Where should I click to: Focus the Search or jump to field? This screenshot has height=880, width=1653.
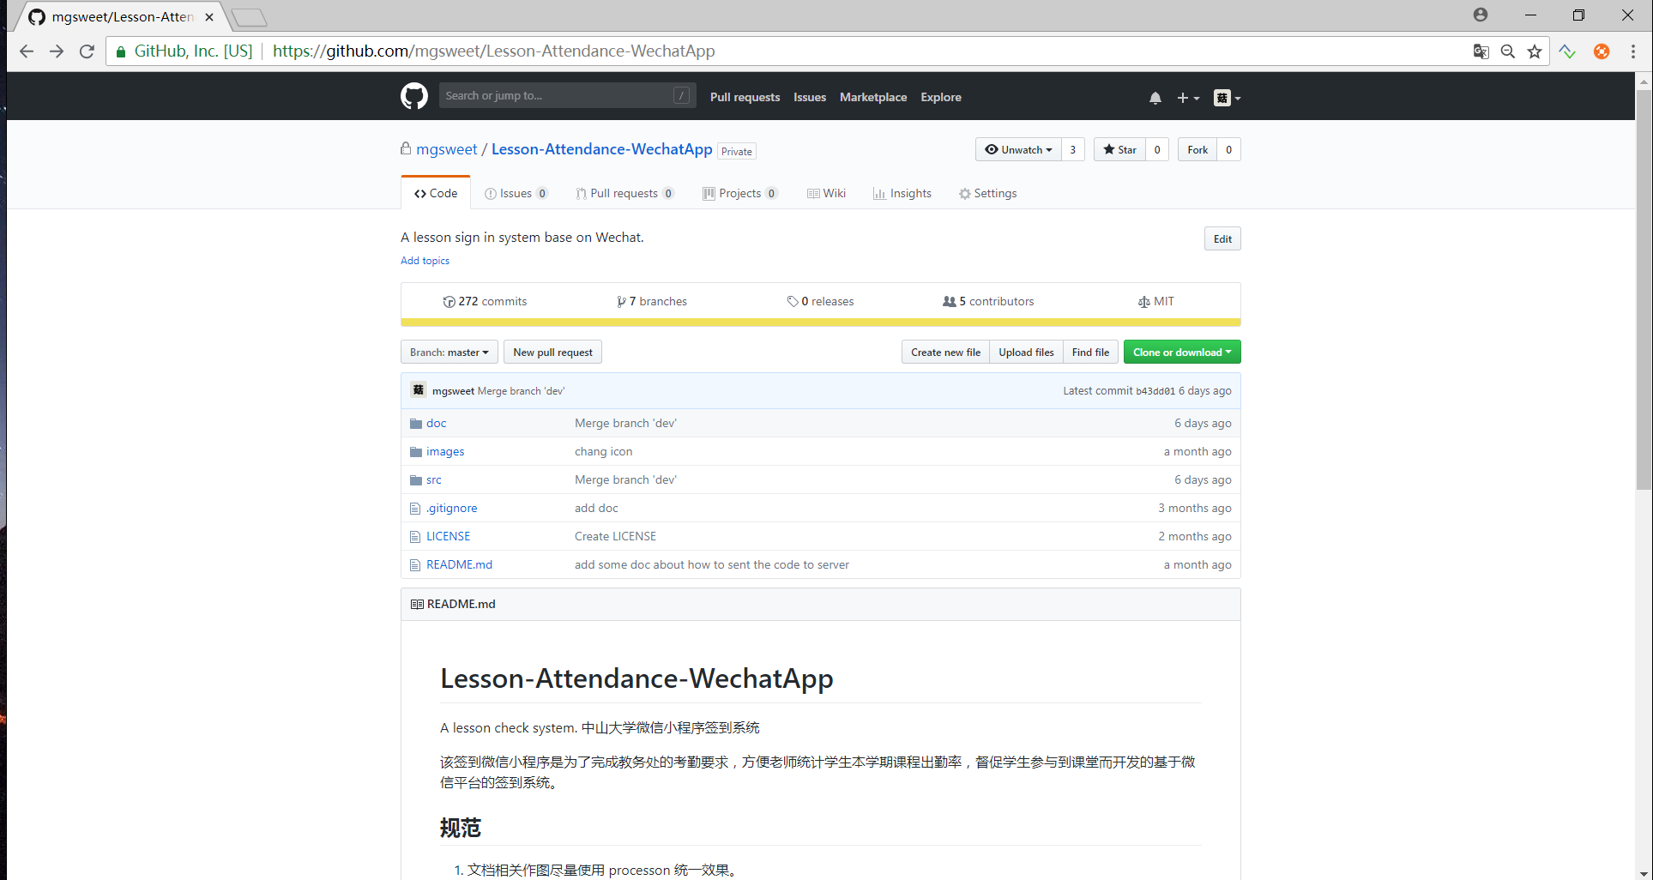point(567,95)
